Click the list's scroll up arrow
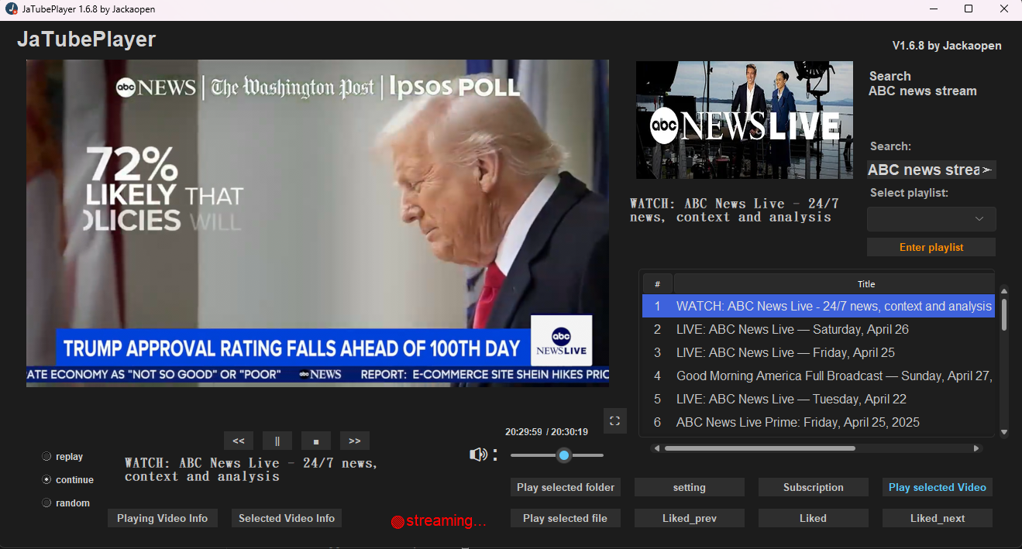 [1004, 291]
